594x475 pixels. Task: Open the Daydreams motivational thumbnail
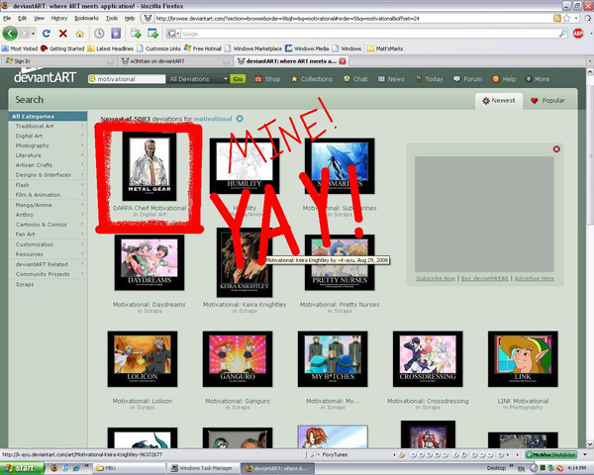click(149, 262)
